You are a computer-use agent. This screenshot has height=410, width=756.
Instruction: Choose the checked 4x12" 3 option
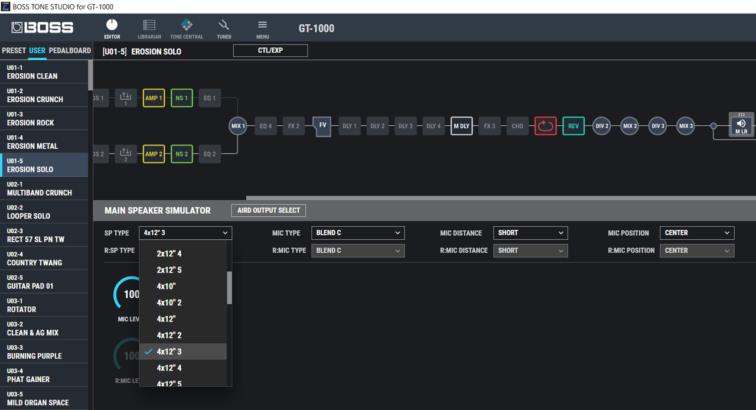pyautogui.click(x=183, y=352)
